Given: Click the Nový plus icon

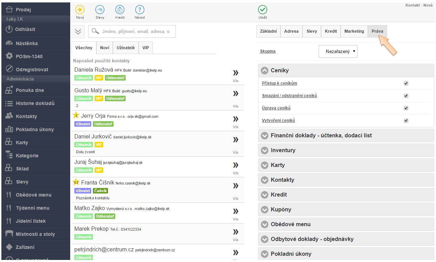Looking at the screenshot, I should click(x=80, y=10).
